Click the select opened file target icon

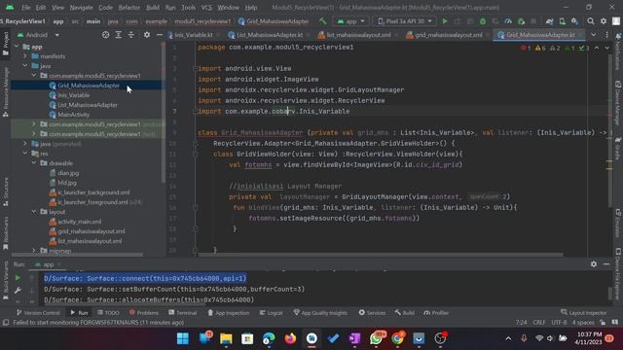(105, 35)
